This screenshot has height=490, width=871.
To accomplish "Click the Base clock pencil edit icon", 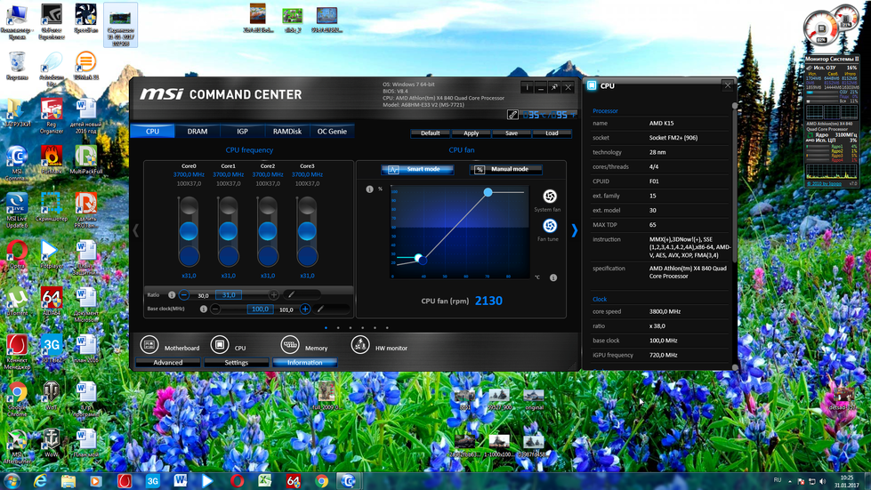I will pyautogui.click(x=320, y=309).
